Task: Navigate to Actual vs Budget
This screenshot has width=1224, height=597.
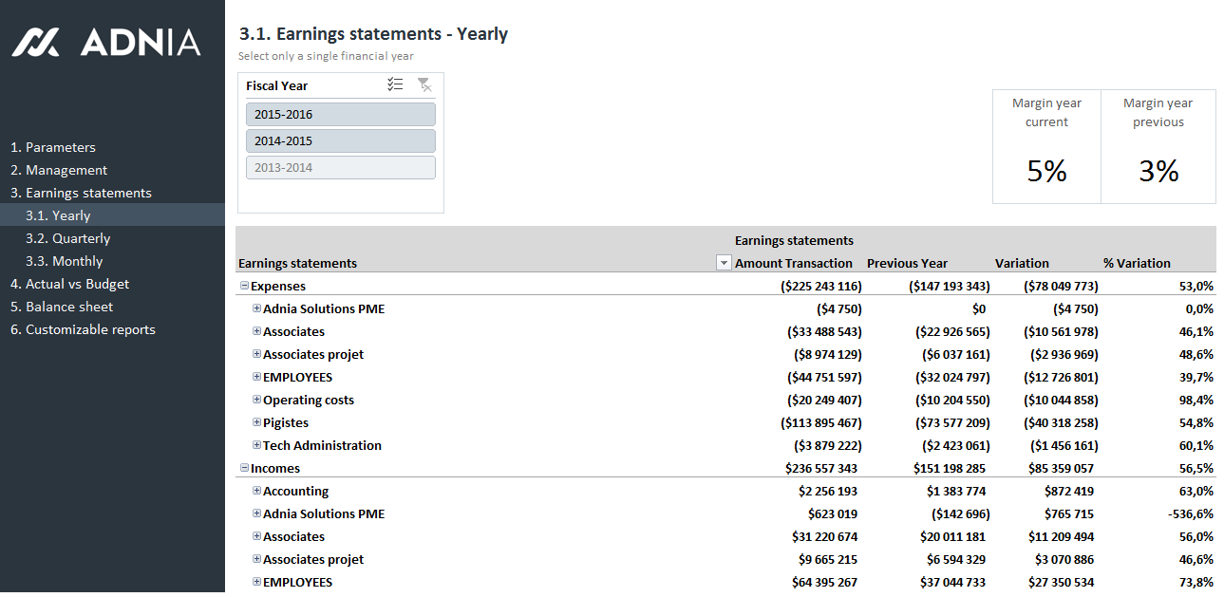Action: click(69, 284)
